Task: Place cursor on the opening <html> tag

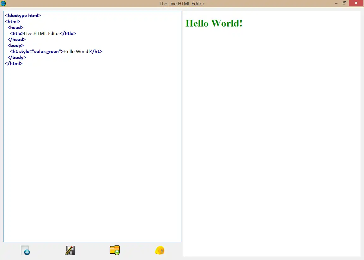Action: pyautogui.click(x=13, y=21)
